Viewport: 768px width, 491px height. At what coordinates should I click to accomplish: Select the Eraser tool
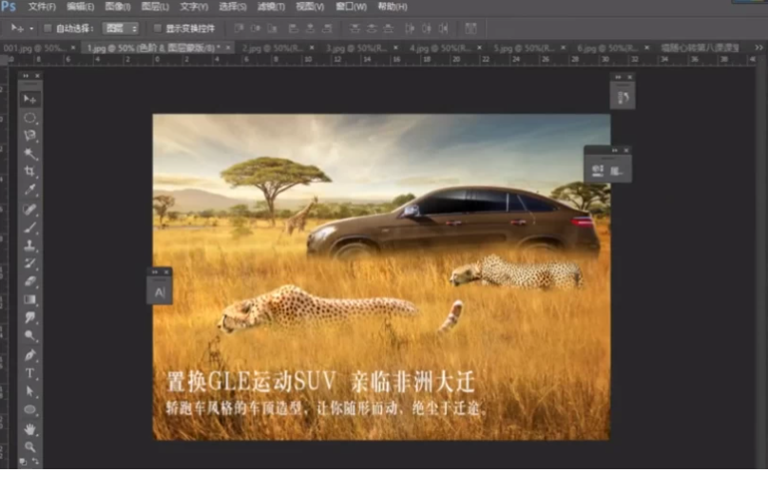29,281
